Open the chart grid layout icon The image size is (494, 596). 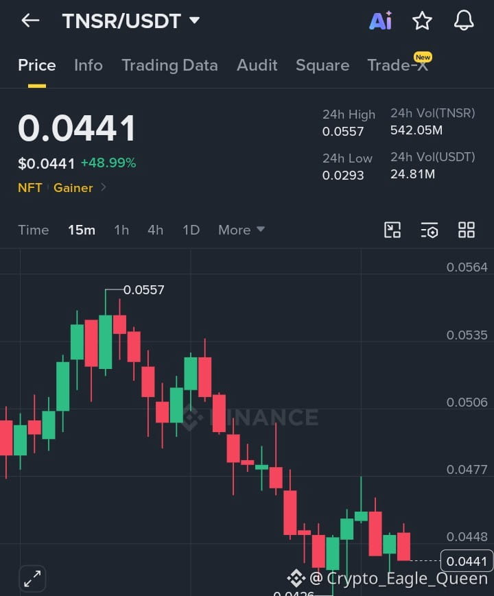467,230
